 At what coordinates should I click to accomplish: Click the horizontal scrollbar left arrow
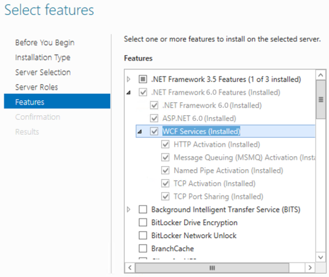tap(130, 268)
